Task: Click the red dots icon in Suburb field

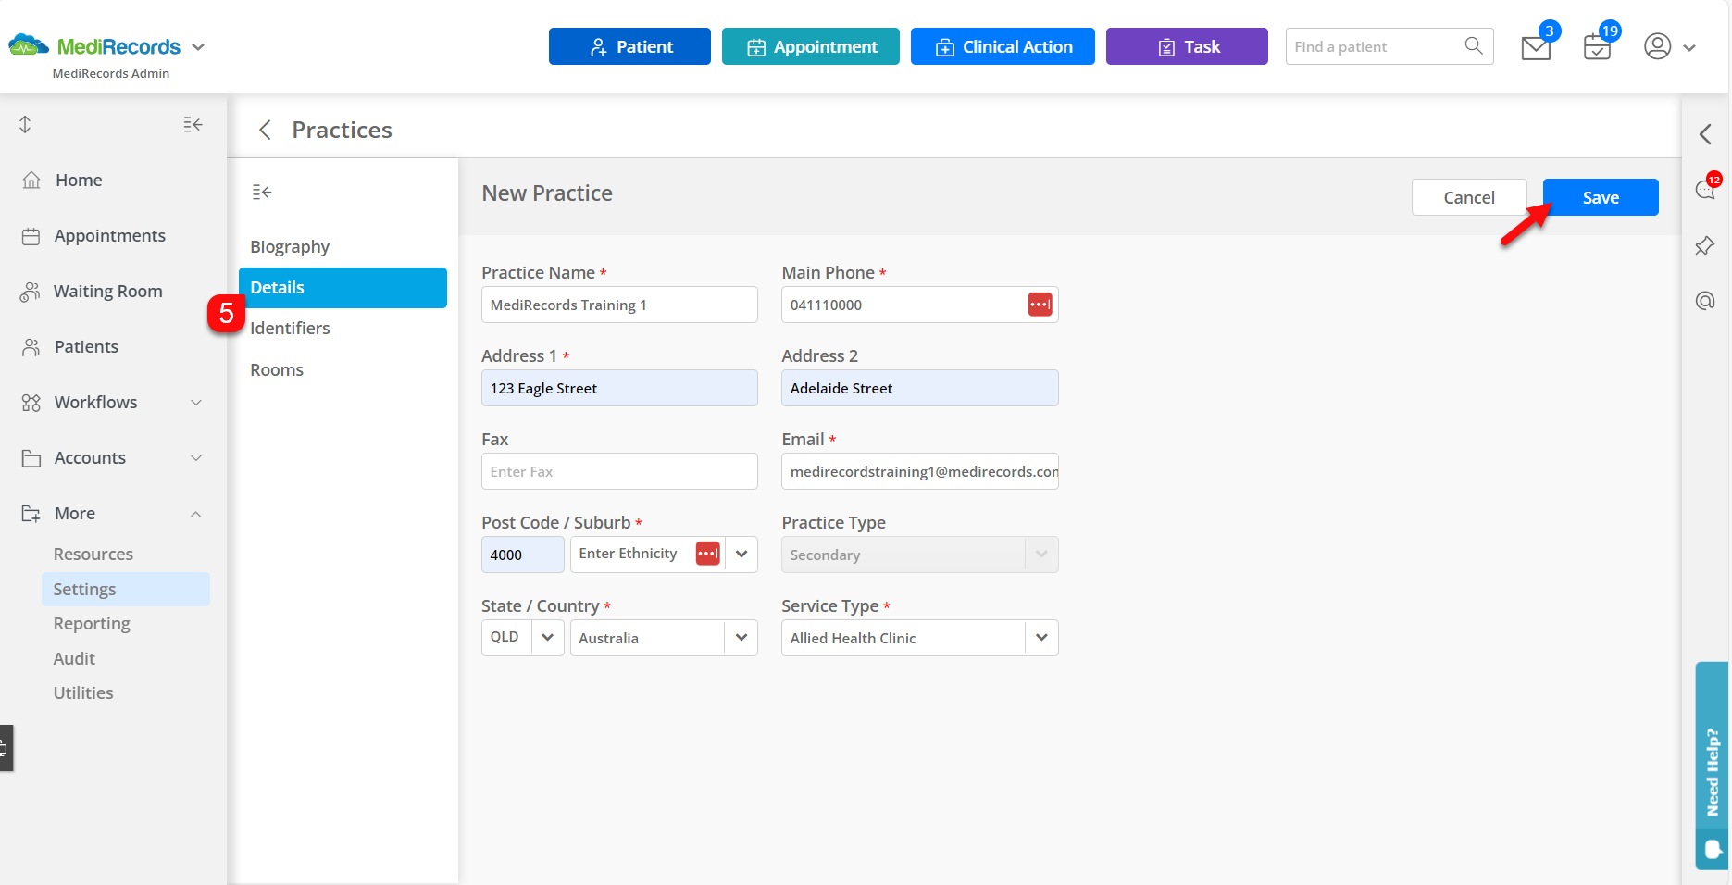Action: click(x=707, y=554)
